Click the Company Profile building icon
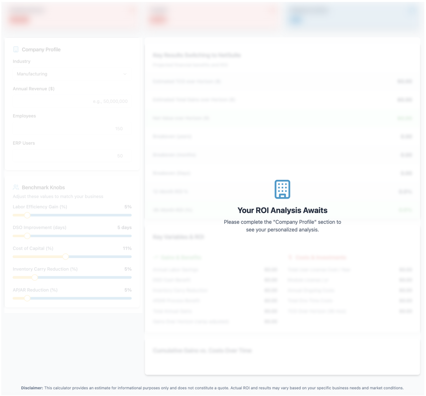 tap(16, 49)
